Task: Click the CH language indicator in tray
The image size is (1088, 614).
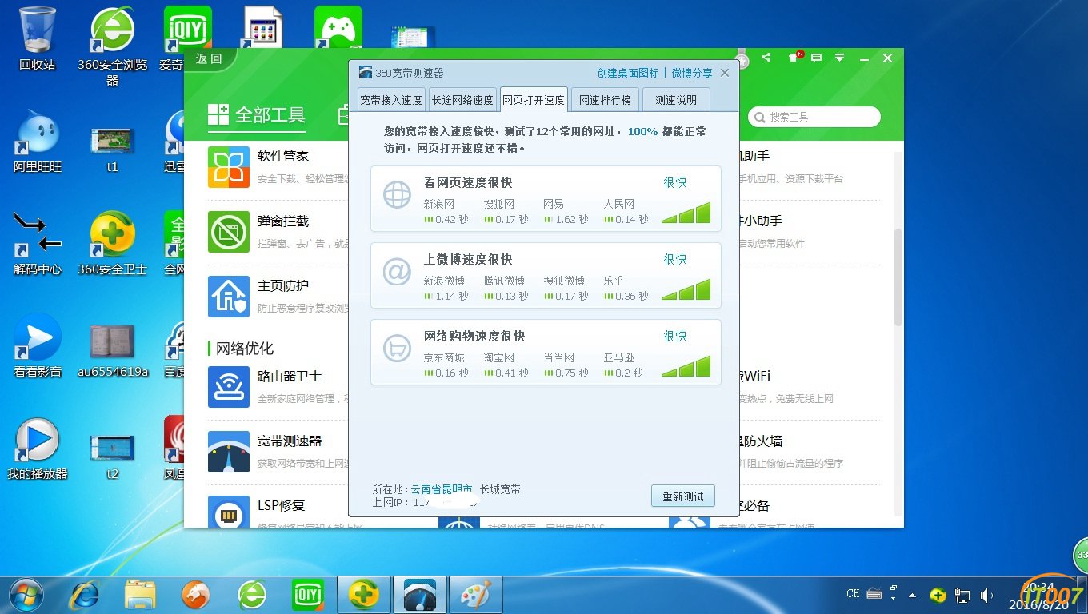Action: pyautogui.click(x=853, y=594)
